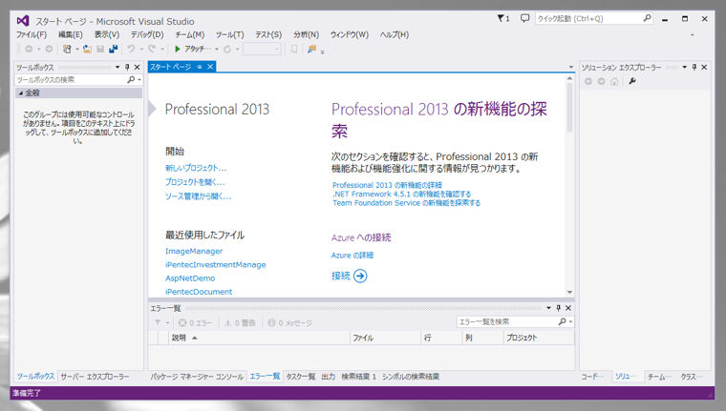The image size is (726, 411).
Task: Click the .NET Framework 4.5.1 の新機能 link
Action: 402,195
